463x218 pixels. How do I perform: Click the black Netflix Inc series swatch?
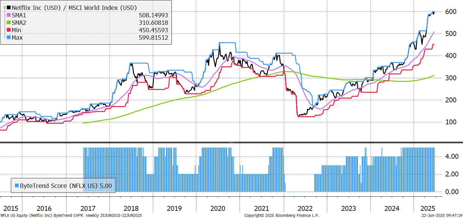pyautogui.click(x=9, y=8)
